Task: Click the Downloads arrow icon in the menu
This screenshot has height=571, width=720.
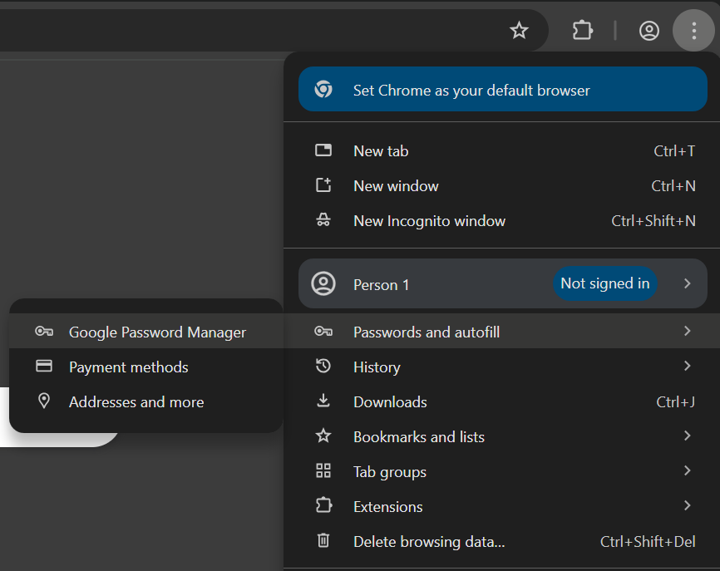Action: [x=323, y=401]
